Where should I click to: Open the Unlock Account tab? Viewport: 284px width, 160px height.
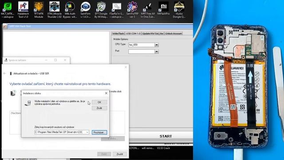point(174,33)
